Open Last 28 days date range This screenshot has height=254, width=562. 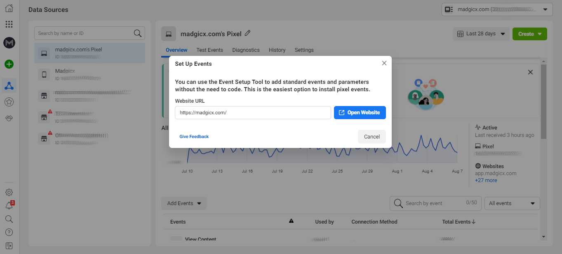[x=481, y=34]
